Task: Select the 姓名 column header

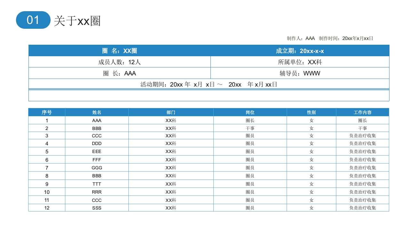Action: pyautogui.click(x=97, y=112)
